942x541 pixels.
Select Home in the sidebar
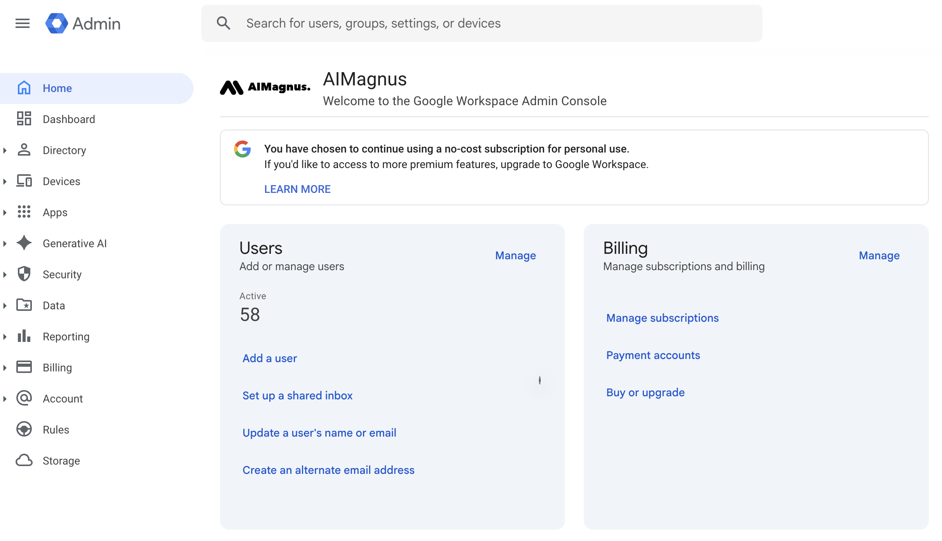coord(57,88)
